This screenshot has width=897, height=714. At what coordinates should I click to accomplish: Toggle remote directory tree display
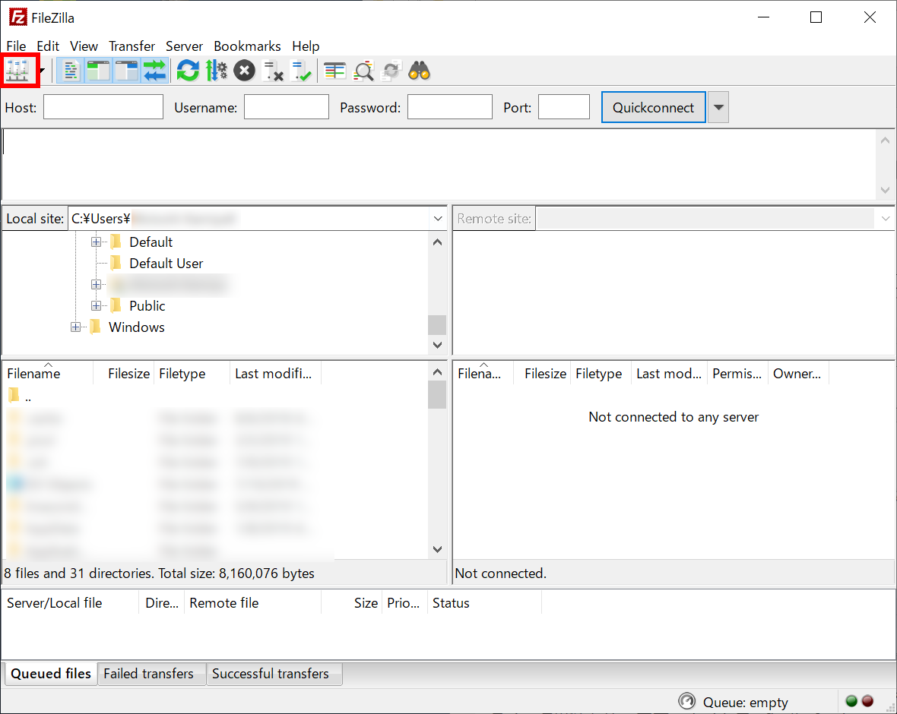pyautogui.click(x=126, y=71)
